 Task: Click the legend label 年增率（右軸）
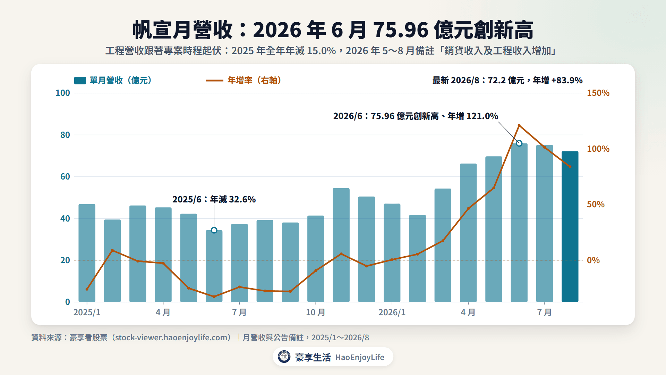[255, 81]
